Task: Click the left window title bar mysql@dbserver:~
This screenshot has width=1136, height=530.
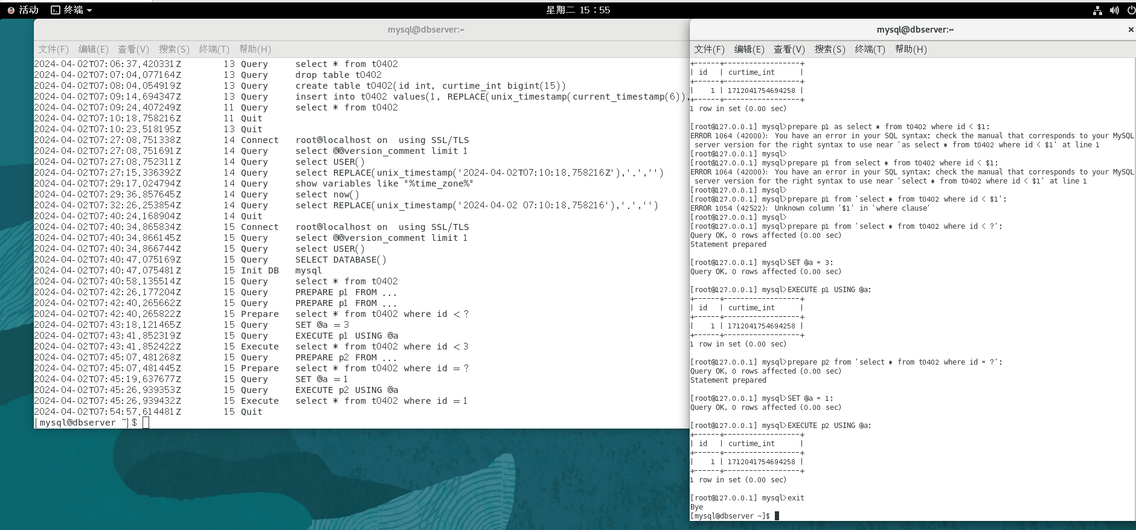Action: (426, 30)
